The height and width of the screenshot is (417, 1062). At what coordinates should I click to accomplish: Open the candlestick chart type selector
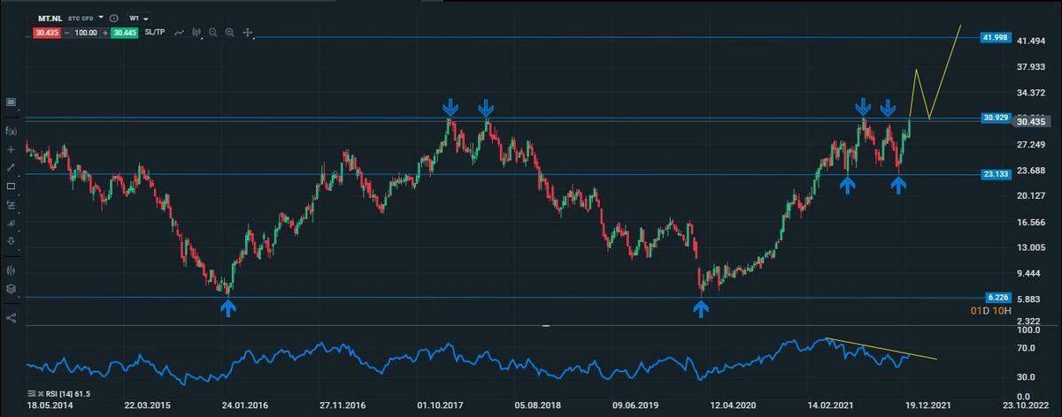click(x=196, y=33)
